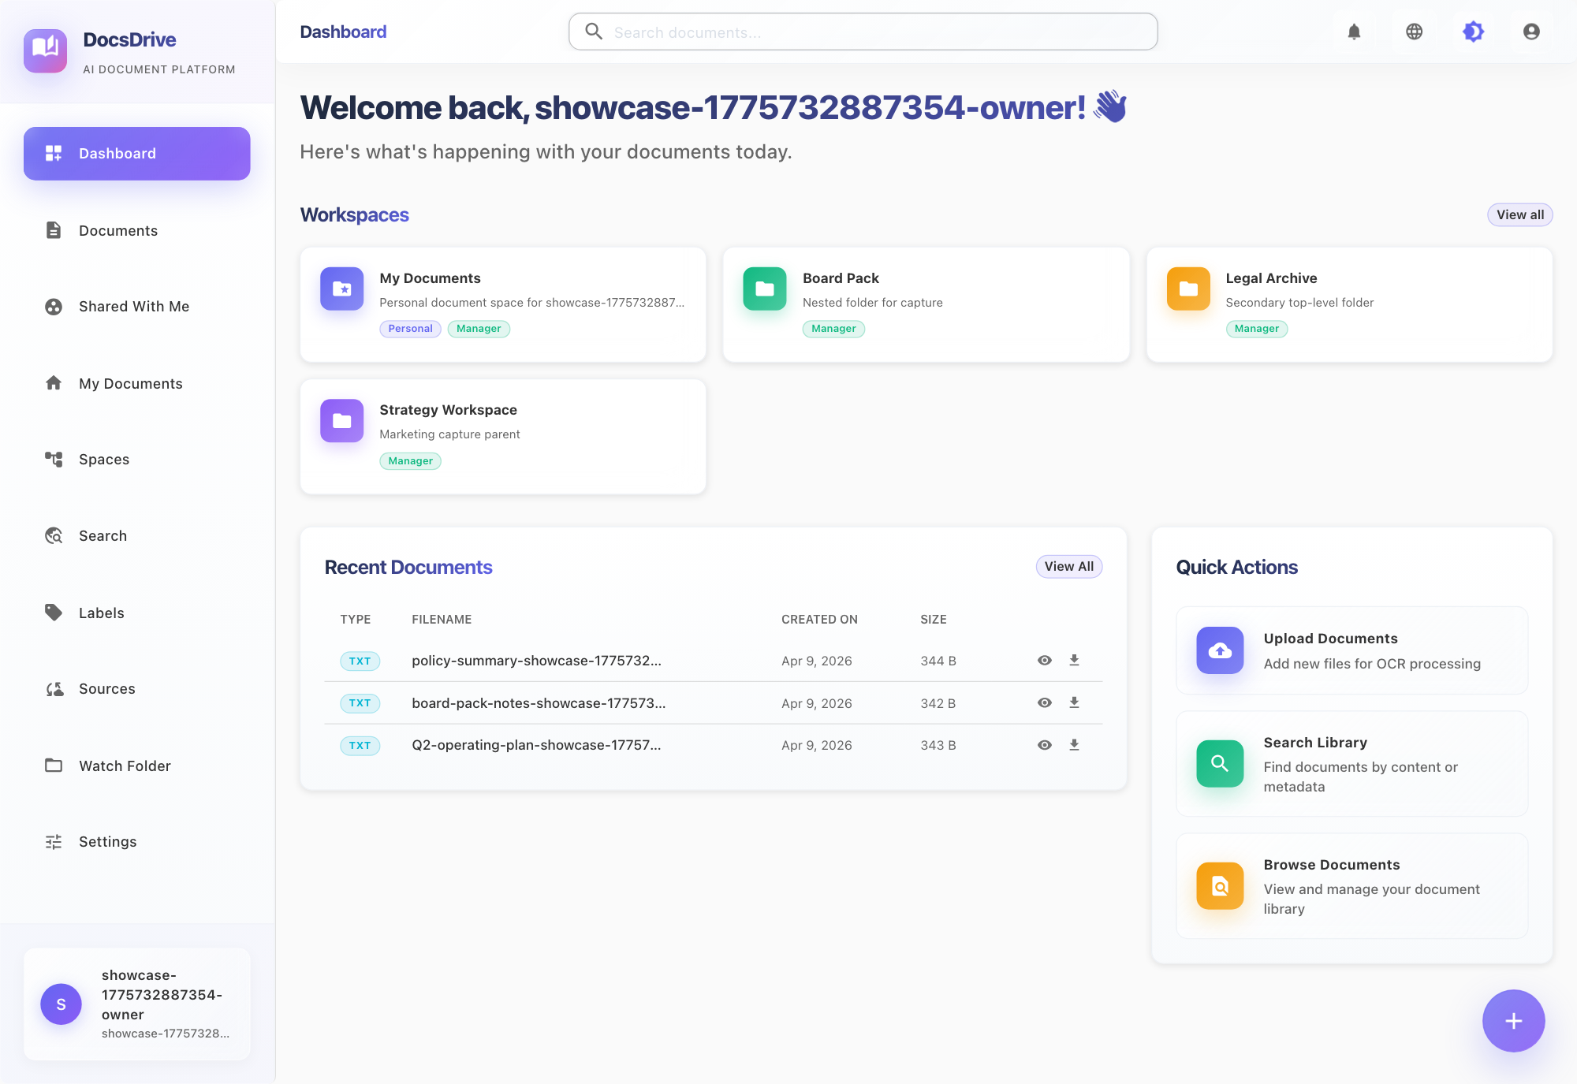Click the owner name in sidebar card

coord(162,995)
